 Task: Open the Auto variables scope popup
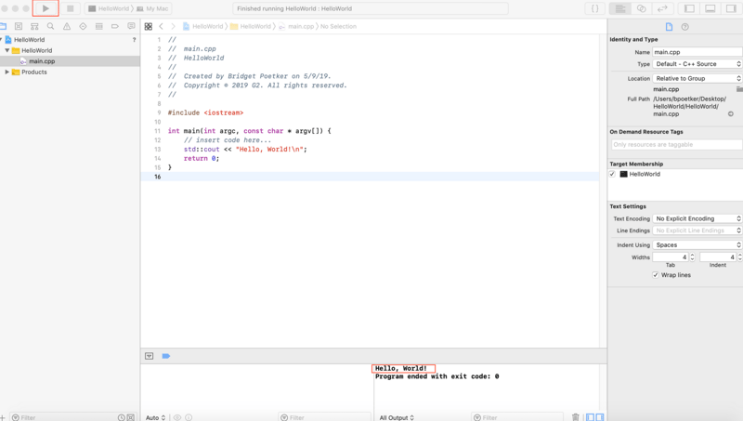155,417
